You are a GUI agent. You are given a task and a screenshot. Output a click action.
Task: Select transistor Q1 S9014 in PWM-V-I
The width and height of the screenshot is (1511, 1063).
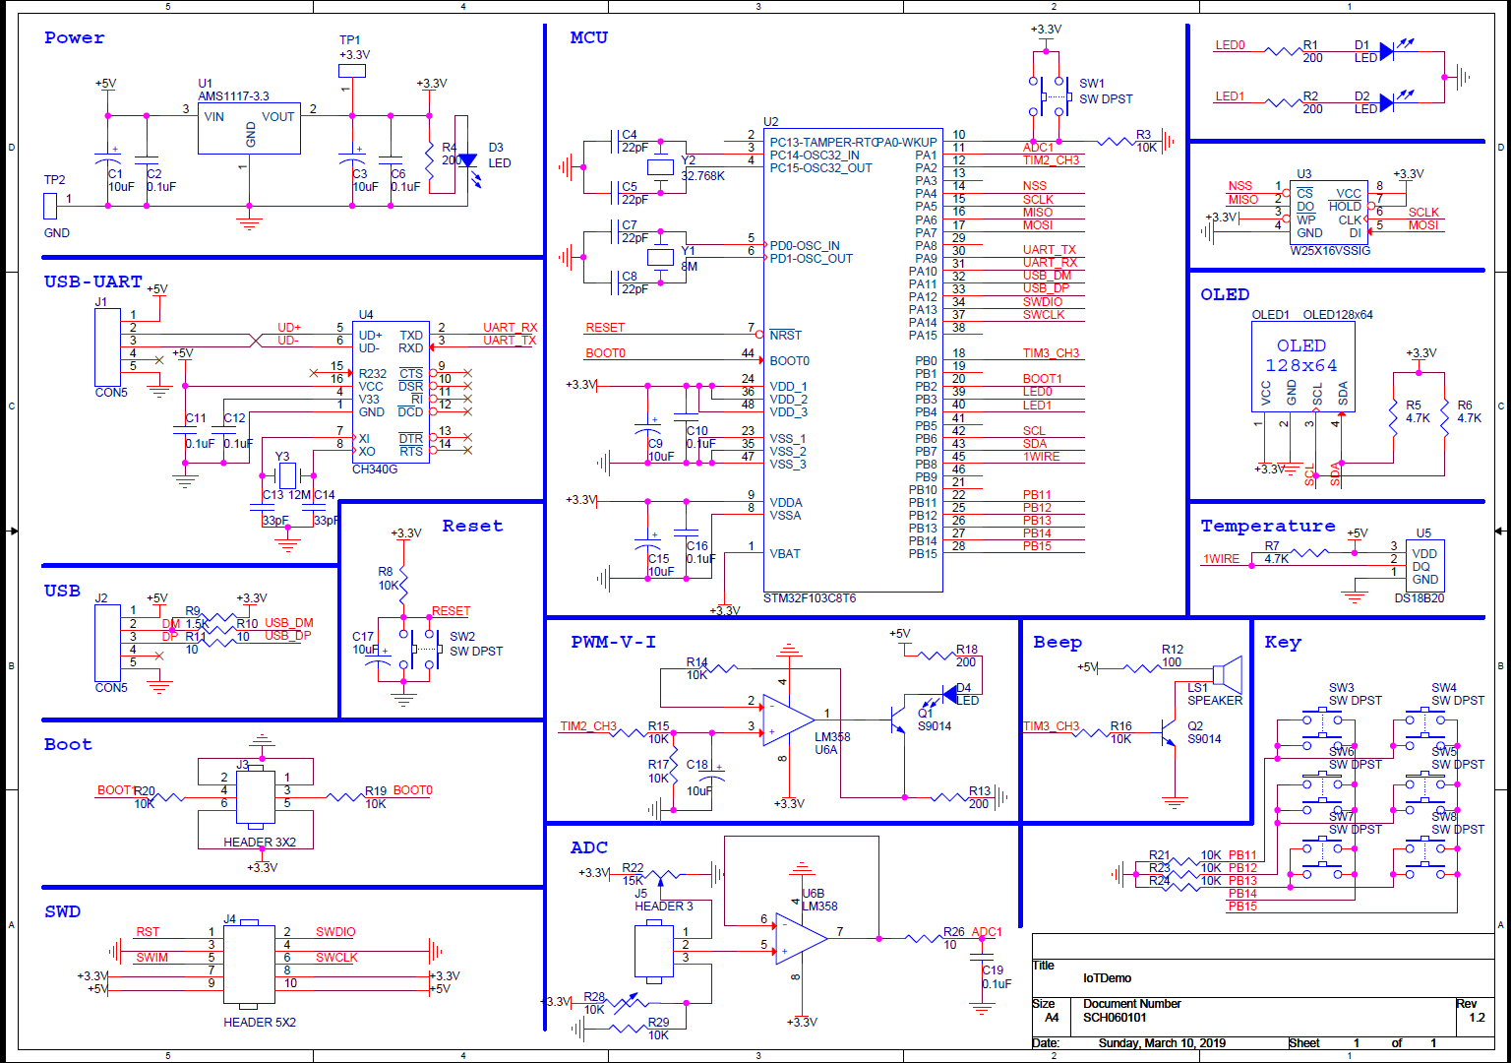(x=900, y=718)
